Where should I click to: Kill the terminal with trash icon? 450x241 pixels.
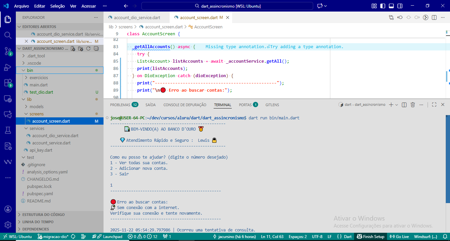click(413, 105)
